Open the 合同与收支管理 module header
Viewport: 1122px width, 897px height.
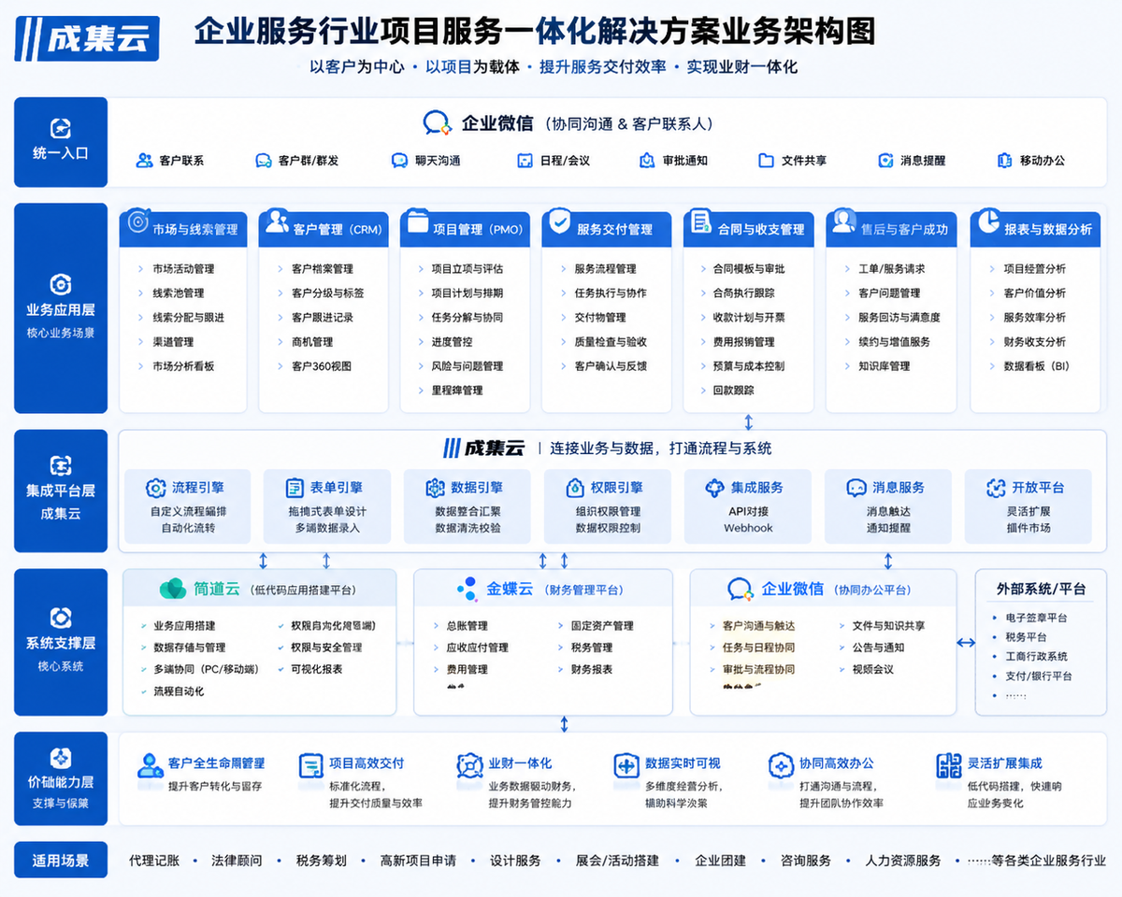(x=748, y=229)
